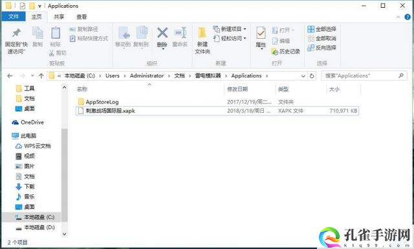The width and height of the screenshot is (414, 249).
Task: Switch to the Home (主页) tab
Action: (x=36, y=17)
